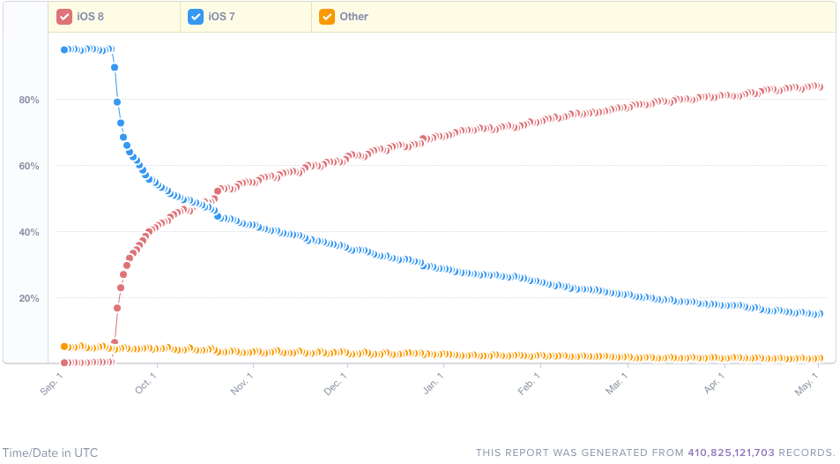Screen dimensions: 840x464
Task: Click the Jan. 1 x-axis label
Action: (433, 384)
